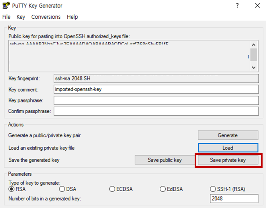
Task: Click the PuTTY Key Generator title icon
Action: 6,5
